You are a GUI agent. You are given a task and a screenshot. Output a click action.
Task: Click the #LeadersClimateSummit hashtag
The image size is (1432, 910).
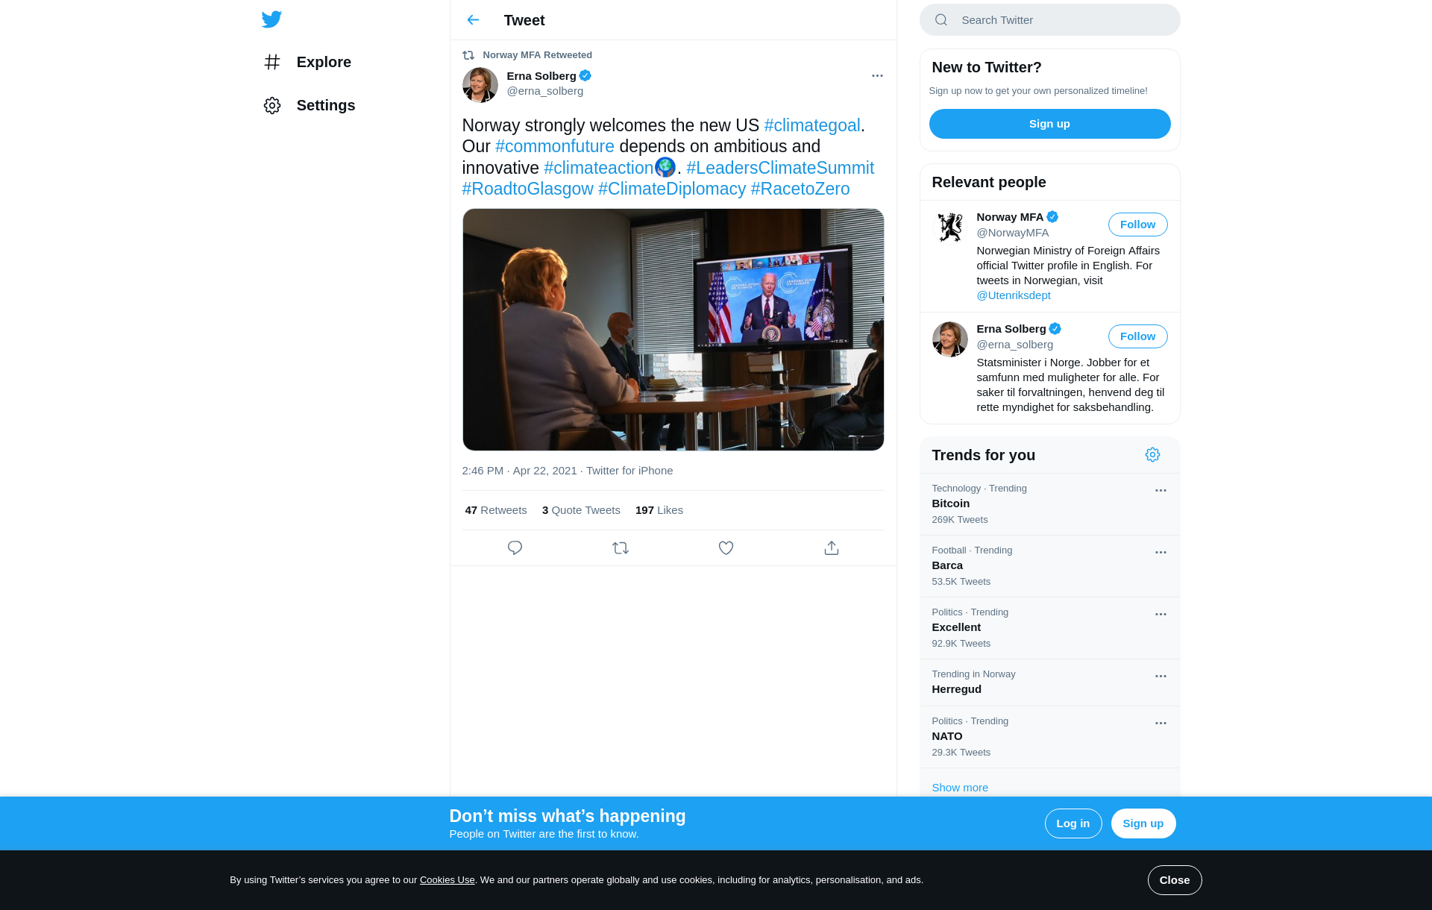tap(780, 168)
